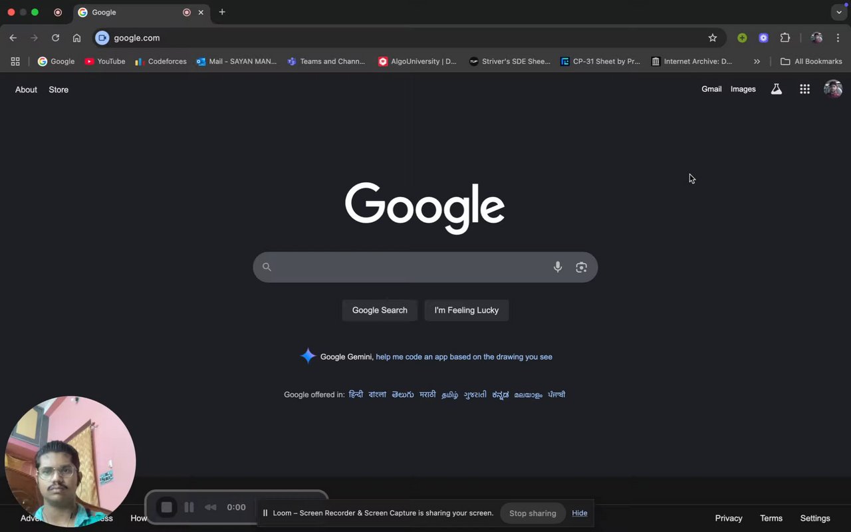Open the Google apps grid icon
Viewport: 851px width, 532px height.
click(x=804, y=89)
